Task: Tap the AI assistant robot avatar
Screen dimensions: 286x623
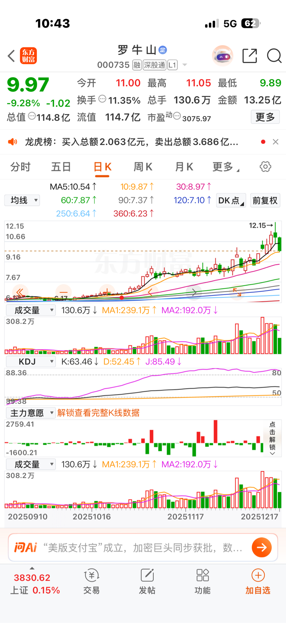Action: [x=223, y=56]
